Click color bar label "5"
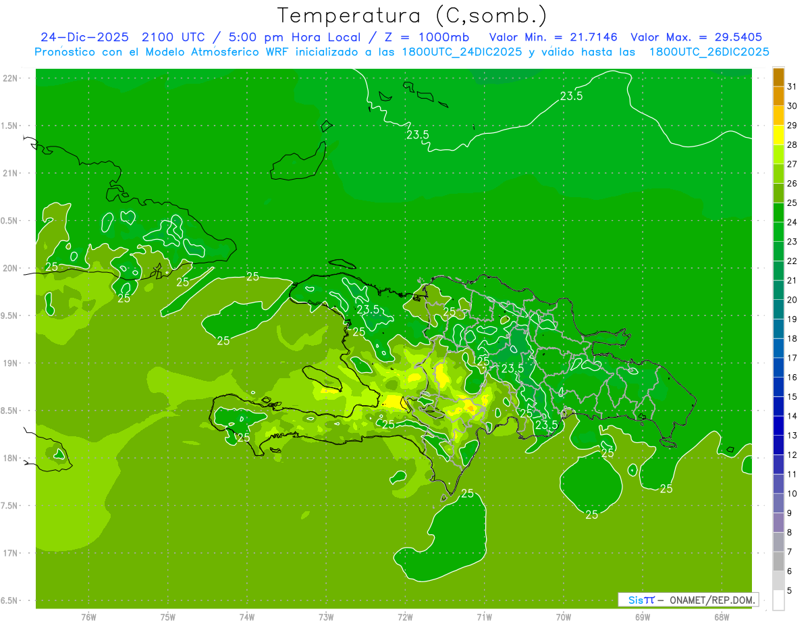The width and height of the screenshot is (810, 626). click(x=790, y=591)
